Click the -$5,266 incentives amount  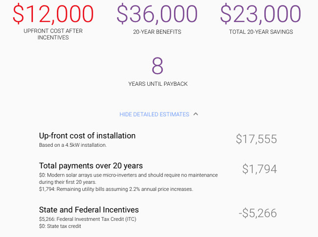coord(258,213)
